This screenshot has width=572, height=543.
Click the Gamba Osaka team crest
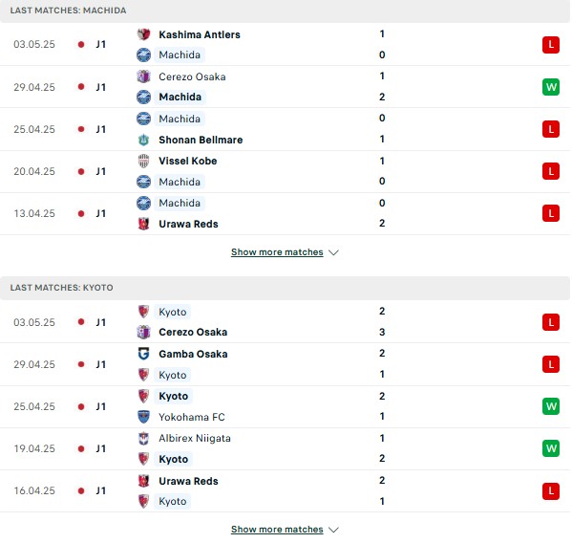pyautogui.click(x=144, y=354)
